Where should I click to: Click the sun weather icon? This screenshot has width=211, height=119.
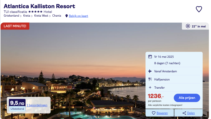[188, 26]
